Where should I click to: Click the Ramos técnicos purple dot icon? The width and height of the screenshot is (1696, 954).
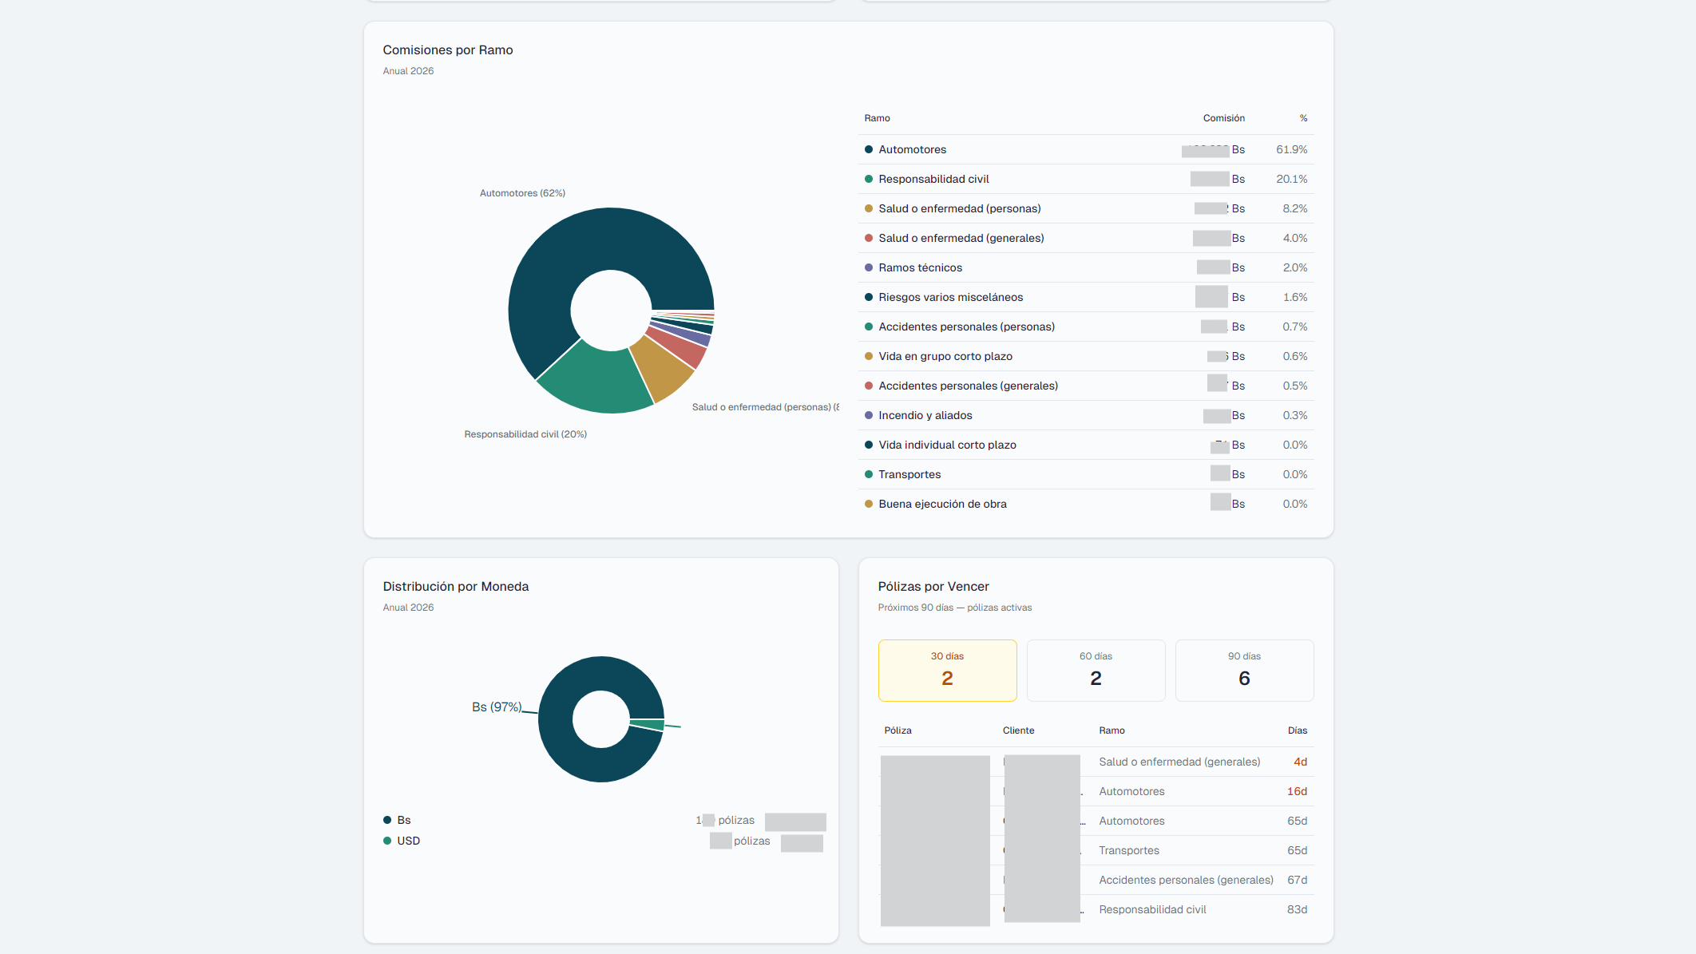point(868,267)
